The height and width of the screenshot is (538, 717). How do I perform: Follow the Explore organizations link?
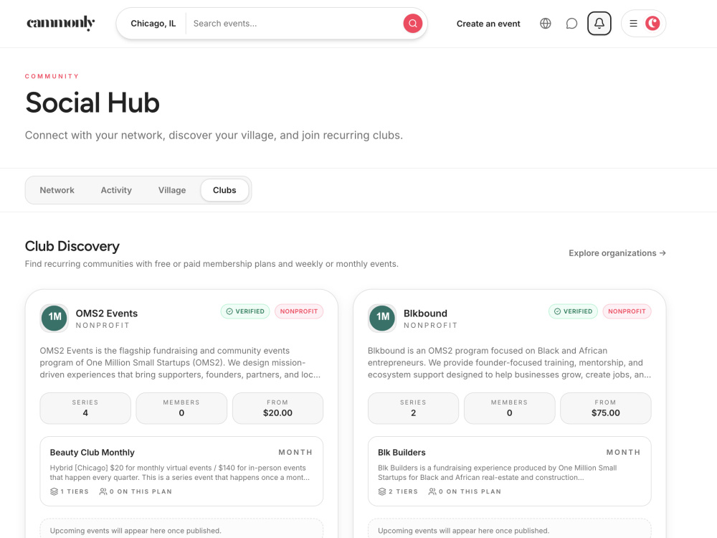pyautogui.click(x=617, y=253)
